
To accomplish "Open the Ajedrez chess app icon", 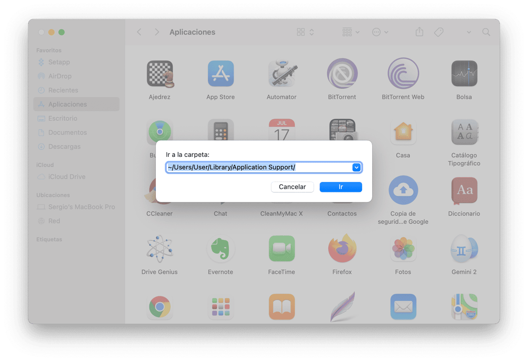I will (160, 74).
